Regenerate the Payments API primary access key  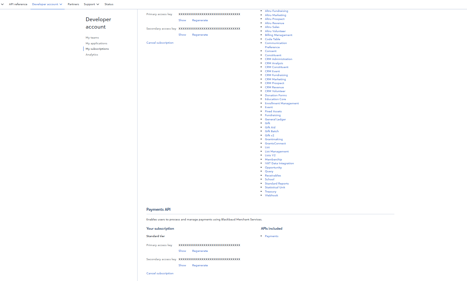200,251
